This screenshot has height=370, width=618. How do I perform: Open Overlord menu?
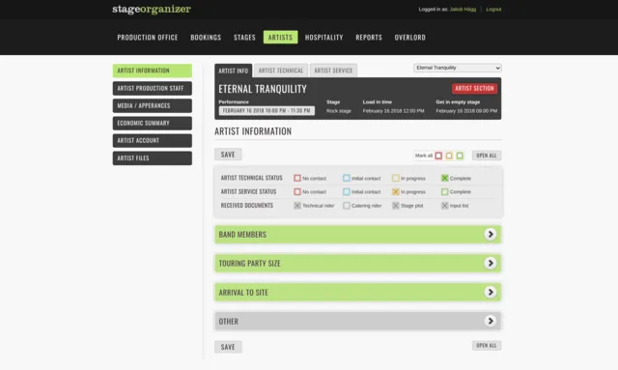[409, 38]
